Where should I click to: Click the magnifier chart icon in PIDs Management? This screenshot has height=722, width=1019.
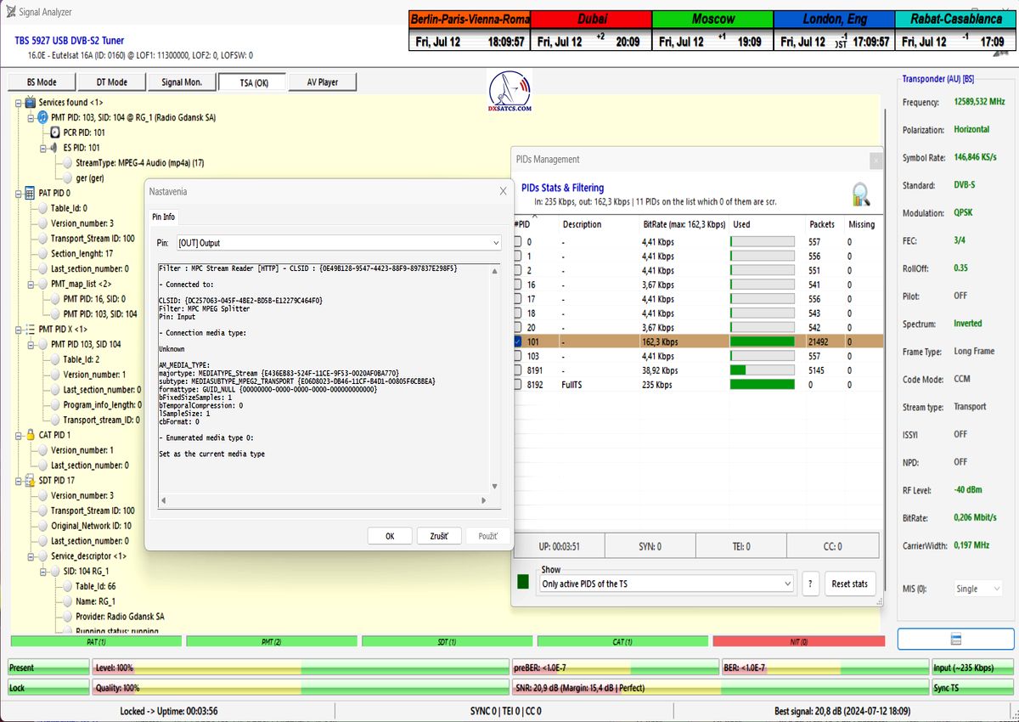pyautogui.click(x=860, y=195)
